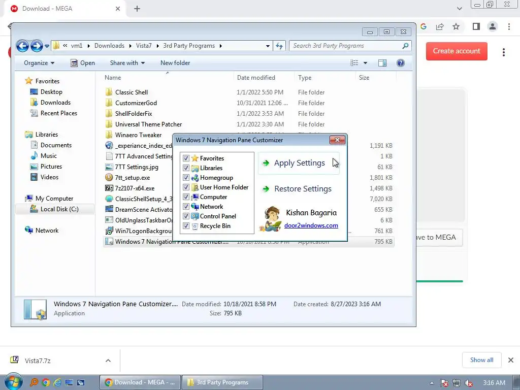Uncheck the Libraries checkbox in Customizer

coord(186,168)
